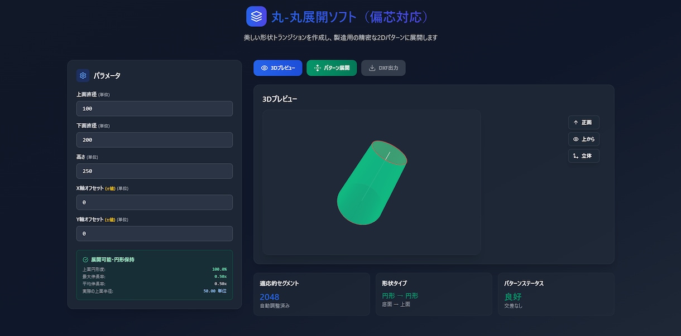Click the checkmark icon beside 展開可能・円形保持
This screenshot has height=336, width=681.
click(x=85, y=260)
